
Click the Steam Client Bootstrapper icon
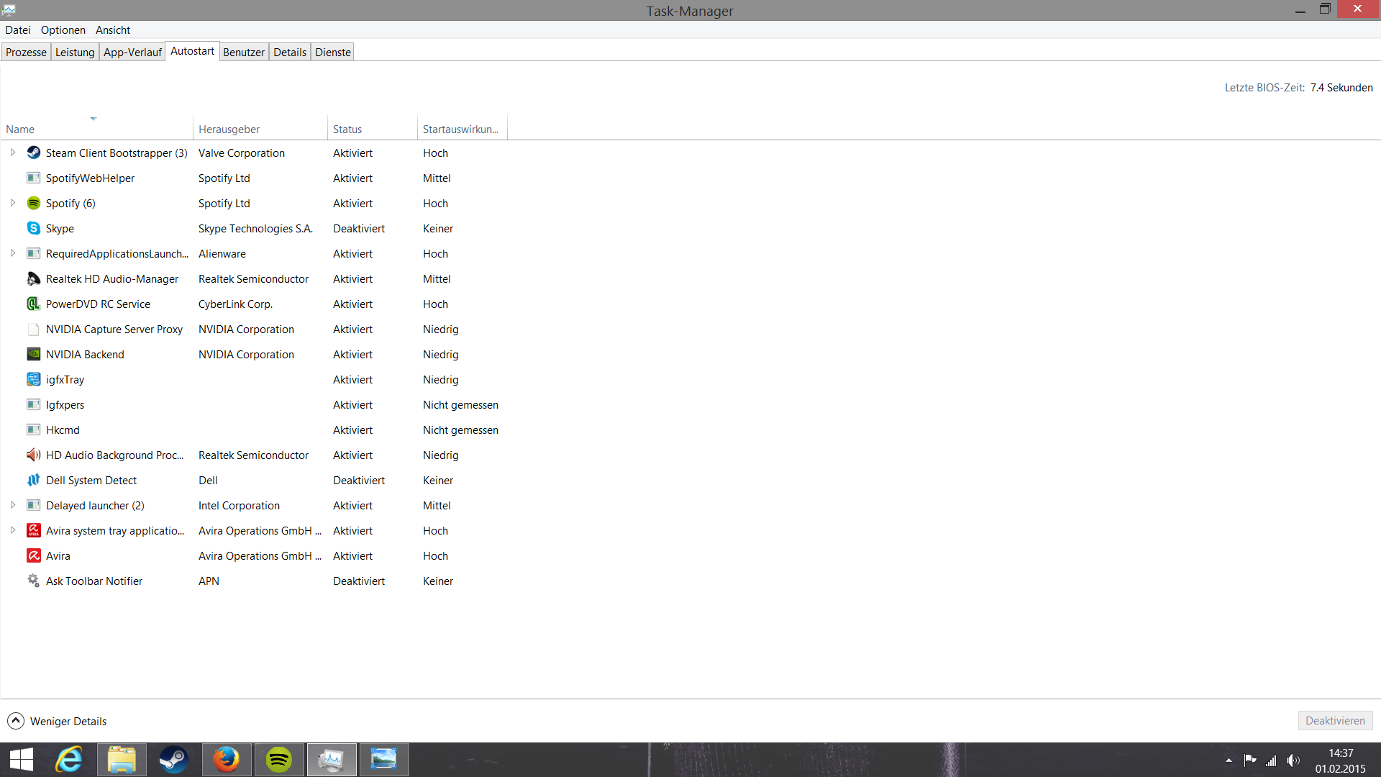33,153
